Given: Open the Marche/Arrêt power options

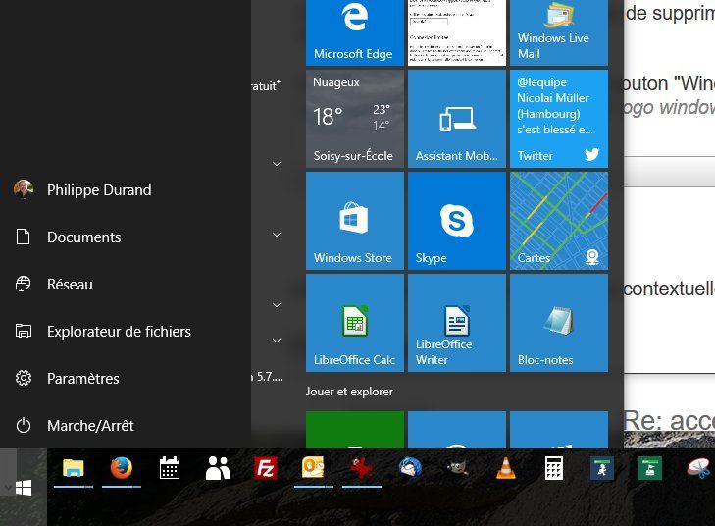Looking at the screenshot, I should pos(126,425).
